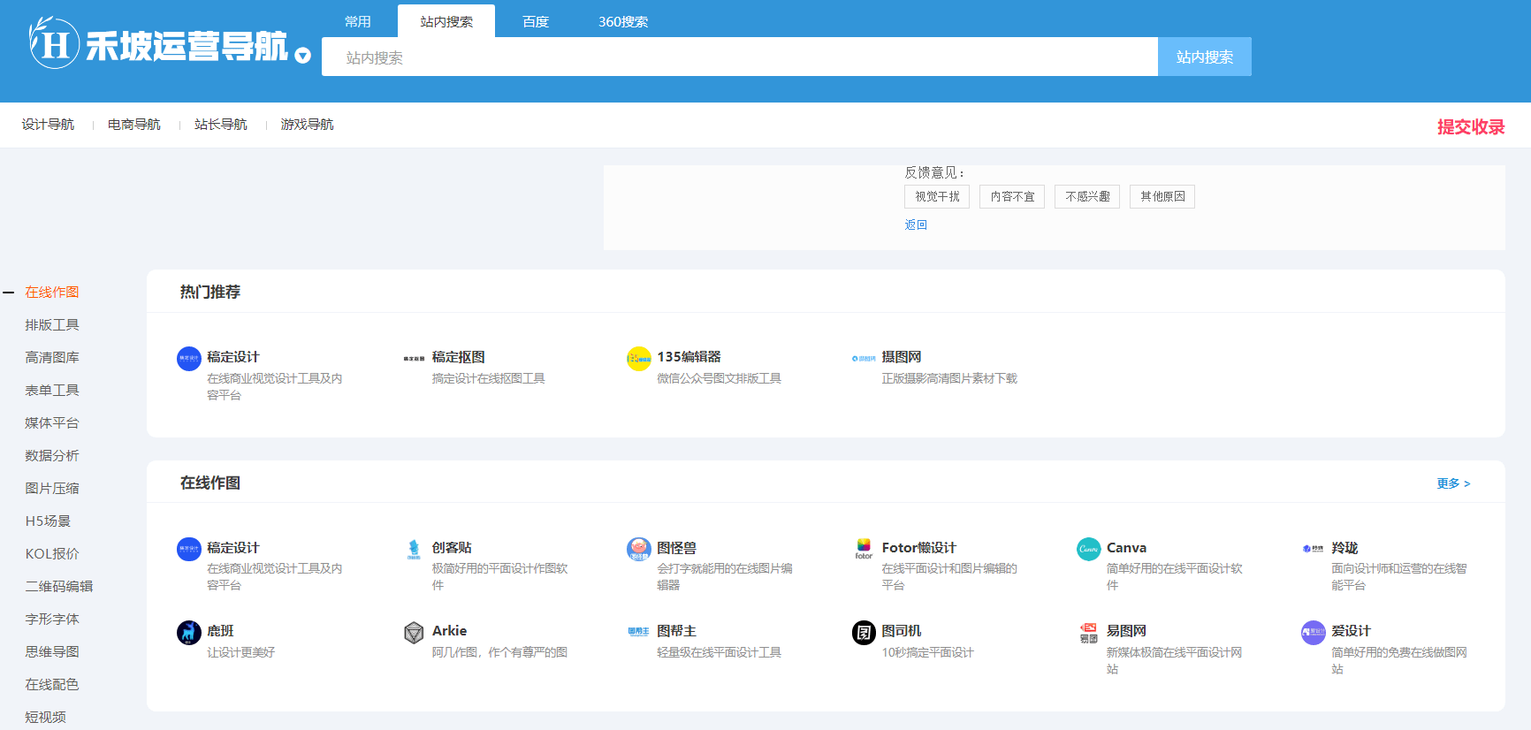The width and height of the screenshot is (1531, 730).
Task: Select 数据分析 in the sidebar
Action: (x=52, y=455)
